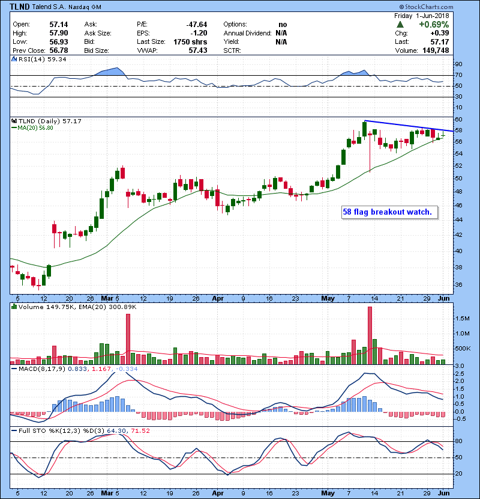
Task: Click the MACD(8,17,9) legend label
Action: (x=42, y=369)
